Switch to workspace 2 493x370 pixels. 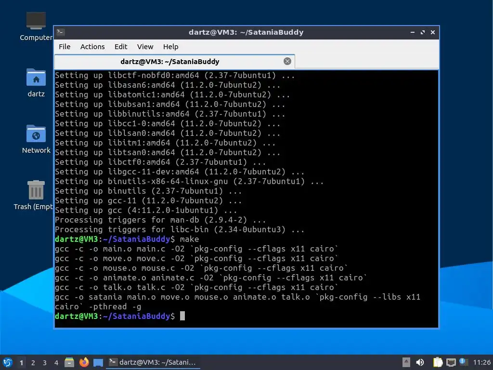pyautogui.click(x=33, y=363)
